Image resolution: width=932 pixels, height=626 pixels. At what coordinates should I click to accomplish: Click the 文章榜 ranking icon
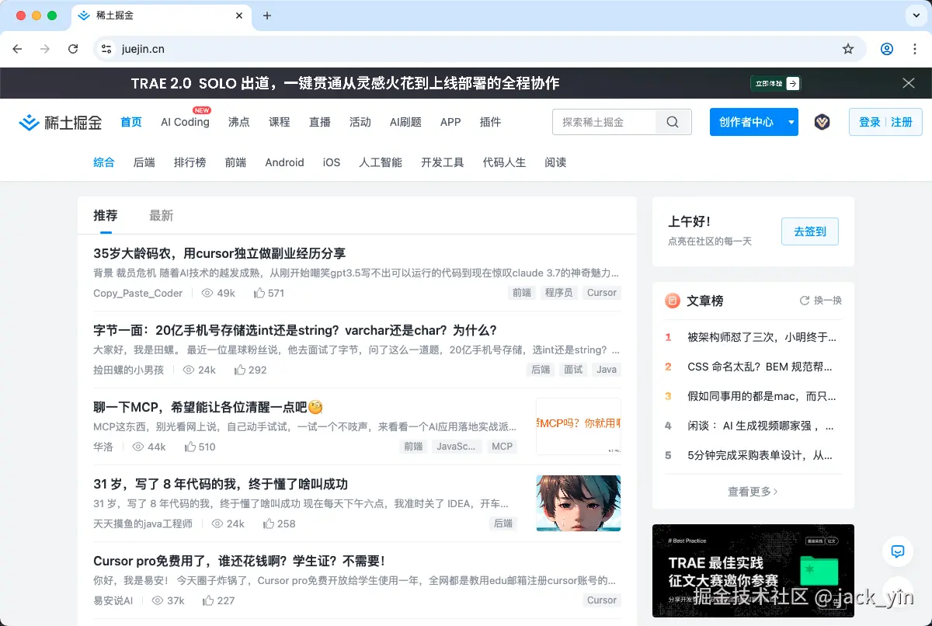[x=673, y=301]
